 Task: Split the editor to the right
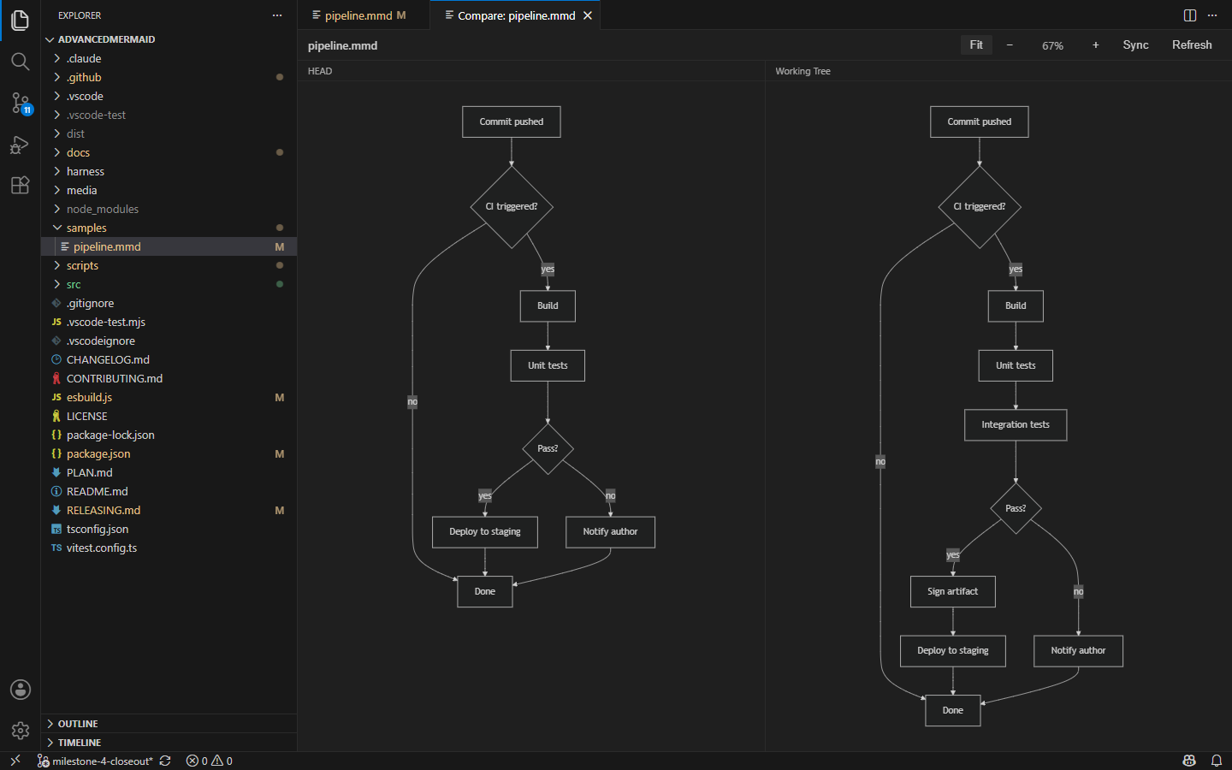tap(1190, 15)
